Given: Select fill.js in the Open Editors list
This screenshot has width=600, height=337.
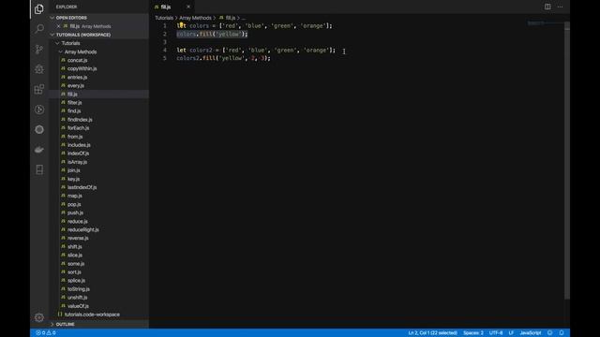Looking at the screenshot, I should pos(98,26).
